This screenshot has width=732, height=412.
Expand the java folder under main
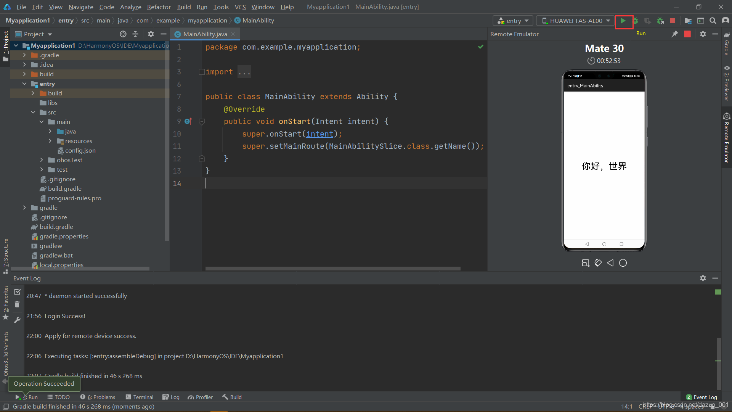[50, 131]
